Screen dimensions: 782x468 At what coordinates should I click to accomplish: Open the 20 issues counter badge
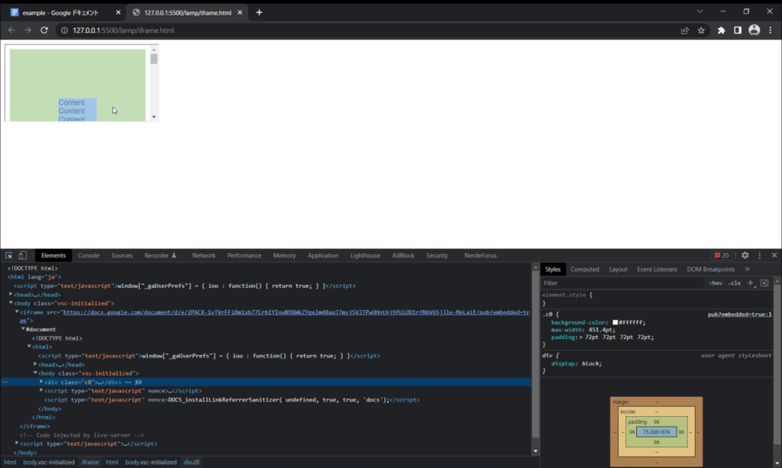click(x=722, y=255)
